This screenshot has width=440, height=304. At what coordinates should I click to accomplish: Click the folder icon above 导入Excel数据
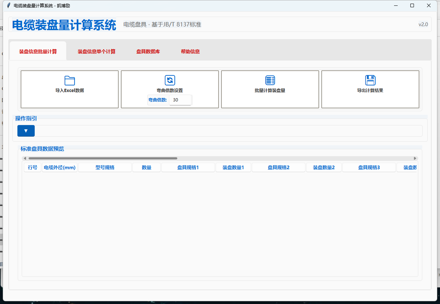pyautogui.click(x=69, y=80)
